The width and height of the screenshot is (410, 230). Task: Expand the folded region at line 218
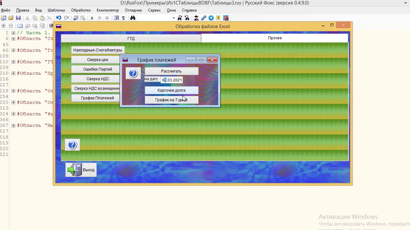click(x=13, y=91)
